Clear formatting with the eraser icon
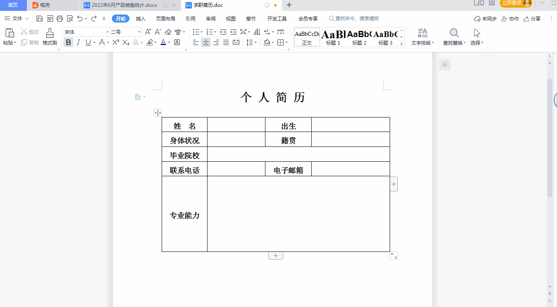 [x=168, y=32]
